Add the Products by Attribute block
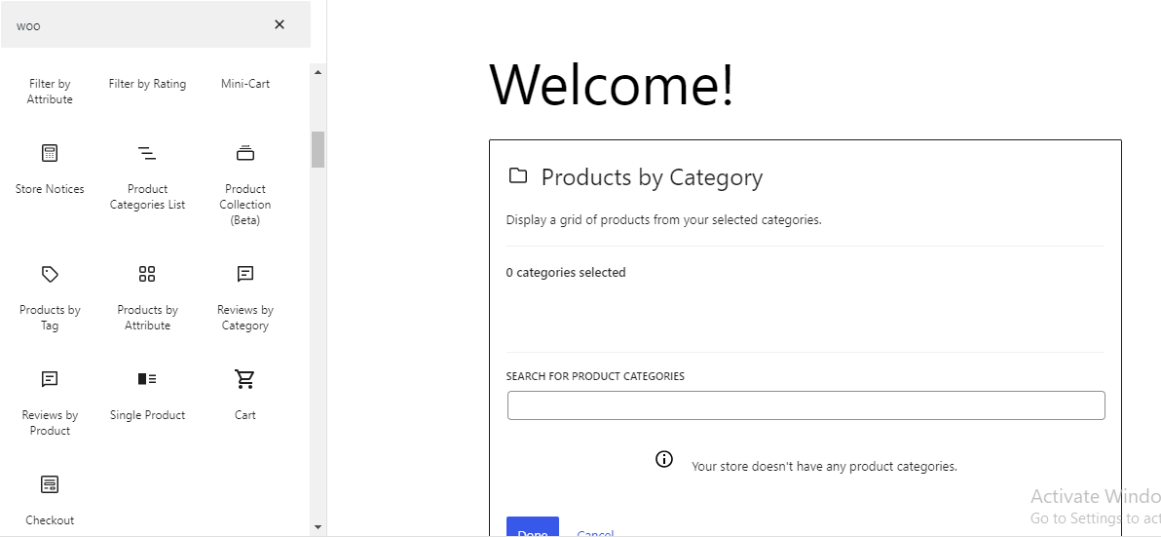The image size is (1161, 537). click(147, 296)
